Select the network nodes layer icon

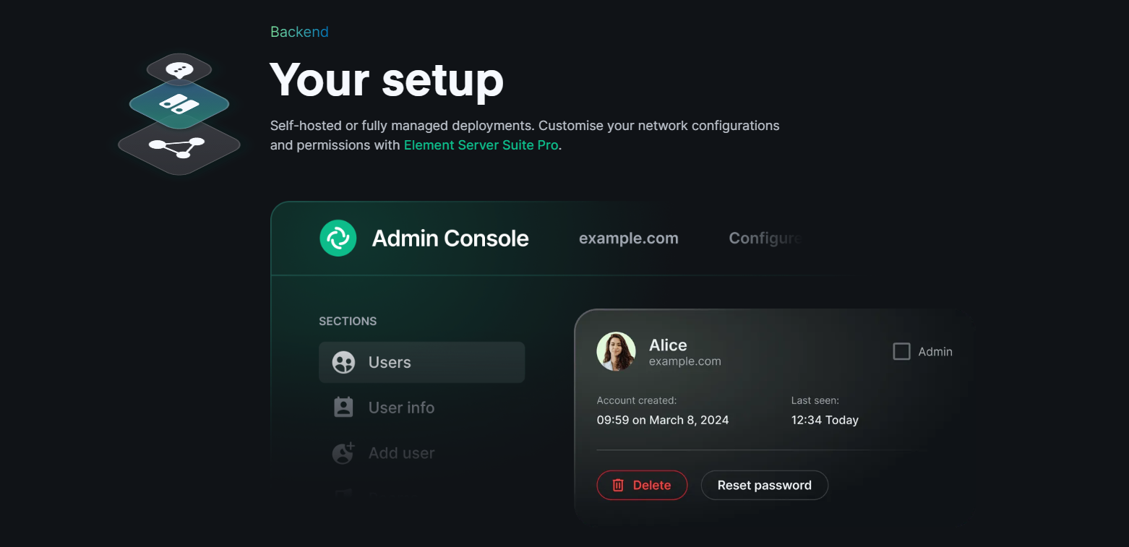(x=178, y=147)
